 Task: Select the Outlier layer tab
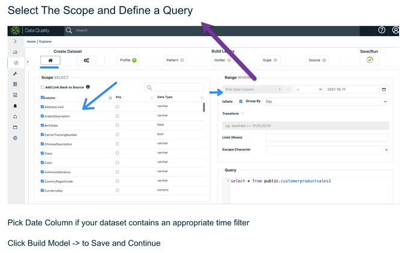click(x=222, y=60)
